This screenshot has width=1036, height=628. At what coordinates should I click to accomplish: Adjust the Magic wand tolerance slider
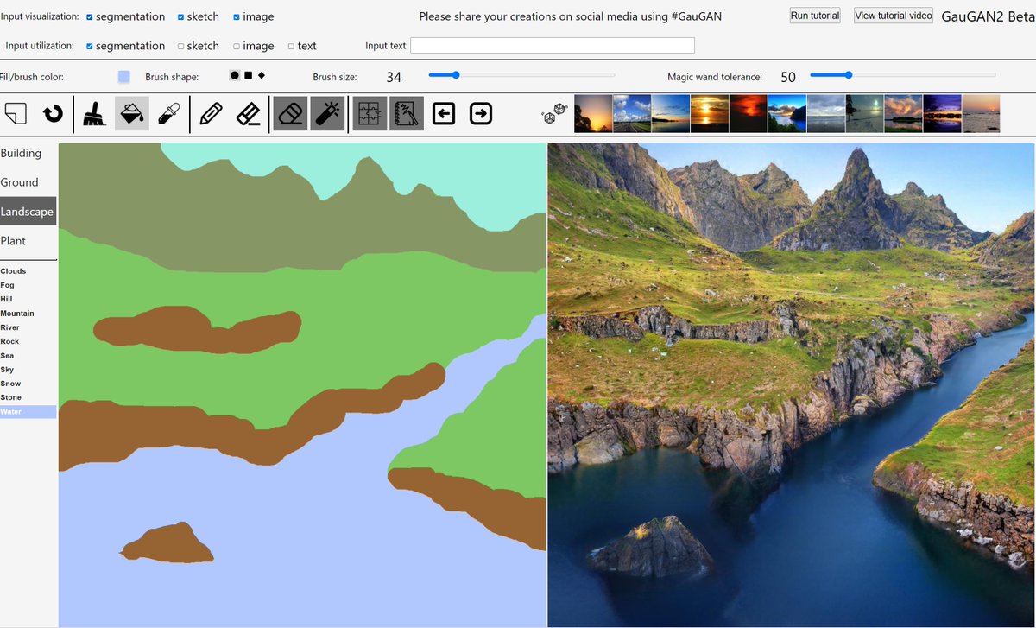click(902, 75)
